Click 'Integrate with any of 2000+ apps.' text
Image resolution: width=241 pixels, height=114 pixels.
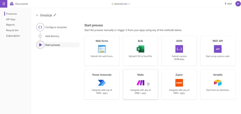point(140,91)
